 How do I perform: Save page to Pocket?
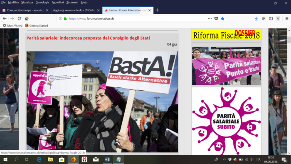tap(216, 19)
